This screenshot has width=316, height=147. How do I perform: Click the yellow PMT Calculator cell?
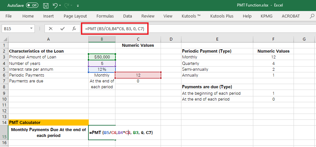point(48,122)
